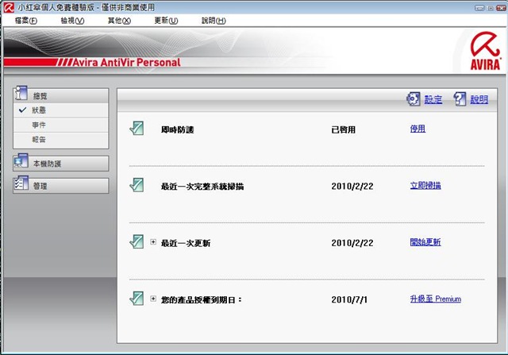Click the status check icon beside 即時防護

(x=137, y=129)
